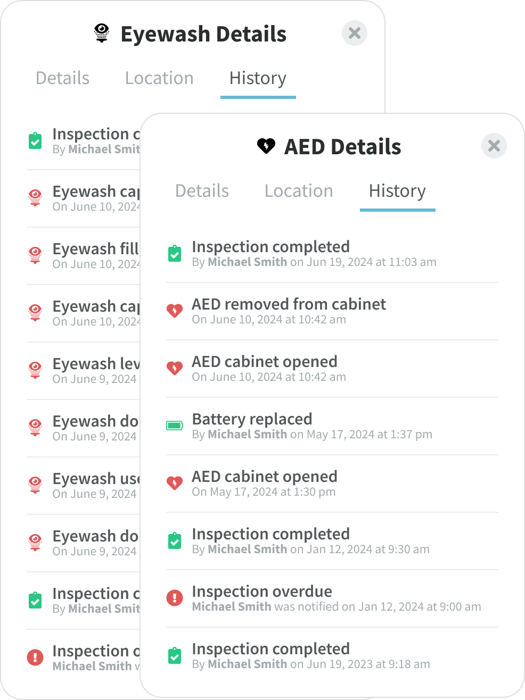Viewport: 525px width, 700px height.
Task: Close the AED Details panel
Action: pos(494,146)
